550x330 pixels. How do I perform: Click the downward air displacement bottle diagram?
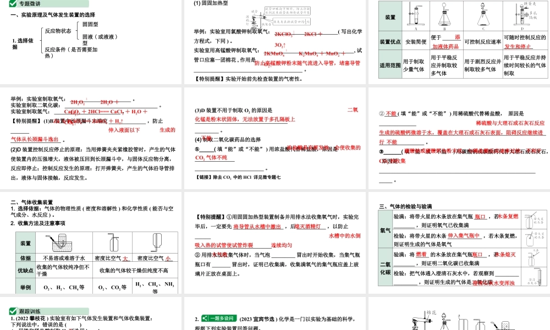[x=157, y=242]
